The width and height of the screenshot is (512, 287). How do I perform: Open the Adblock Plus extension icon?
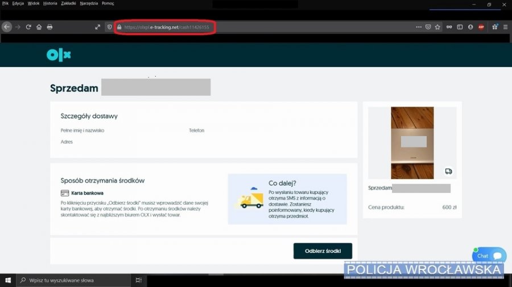pos(481,27)
